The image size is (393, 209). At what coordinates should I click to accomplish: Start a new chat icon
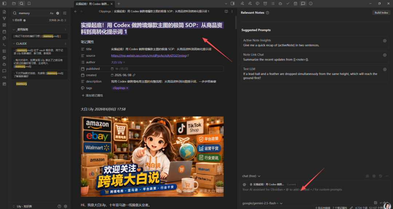(x=367, y=176)
